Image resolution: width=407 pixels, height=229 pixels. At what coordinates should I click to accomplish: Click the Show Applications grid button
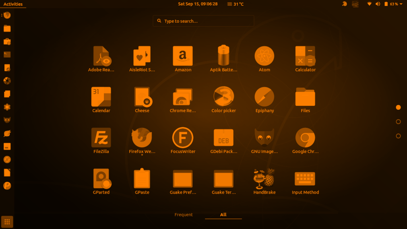coord(7,222)
